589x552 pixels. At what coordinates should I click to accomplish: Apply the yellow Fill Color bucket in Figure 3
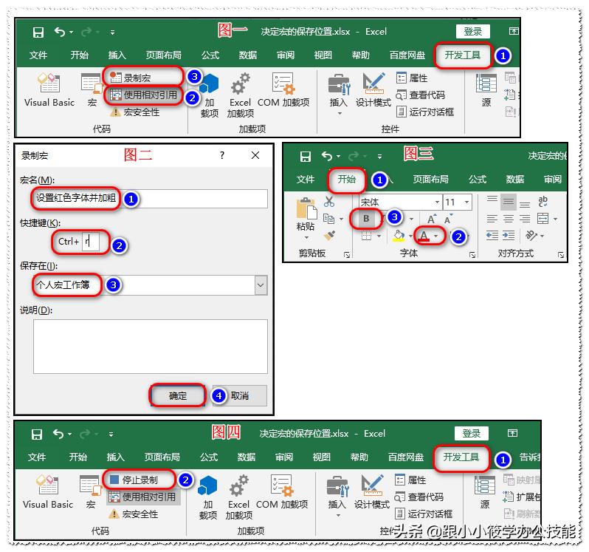click(x=399, y=236)
